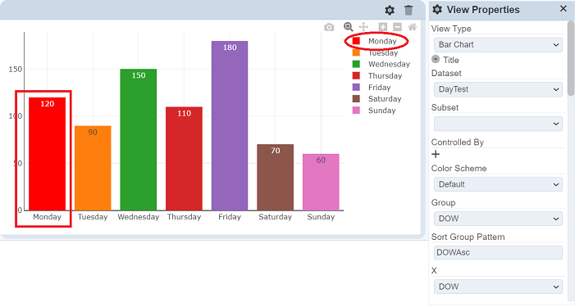575x307 pixels.
Task: Click the Wednesday legend color swatch
Action: click(356, 65)
